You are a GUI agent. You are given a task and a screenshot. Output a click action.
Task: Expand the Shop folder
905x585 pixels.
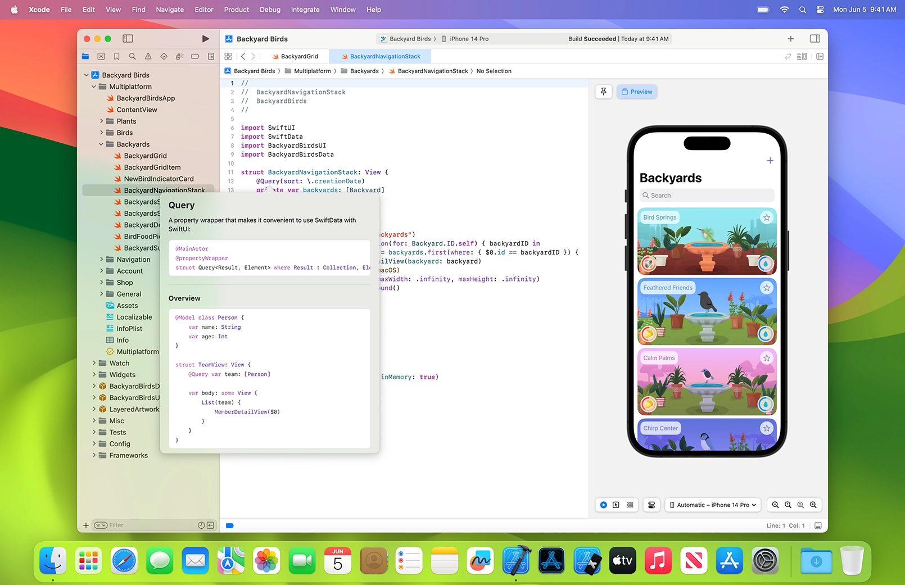click(x=101, y=283)
